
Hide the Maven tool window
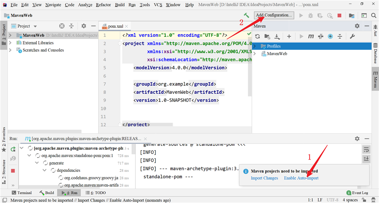click(x=367, y=26)
